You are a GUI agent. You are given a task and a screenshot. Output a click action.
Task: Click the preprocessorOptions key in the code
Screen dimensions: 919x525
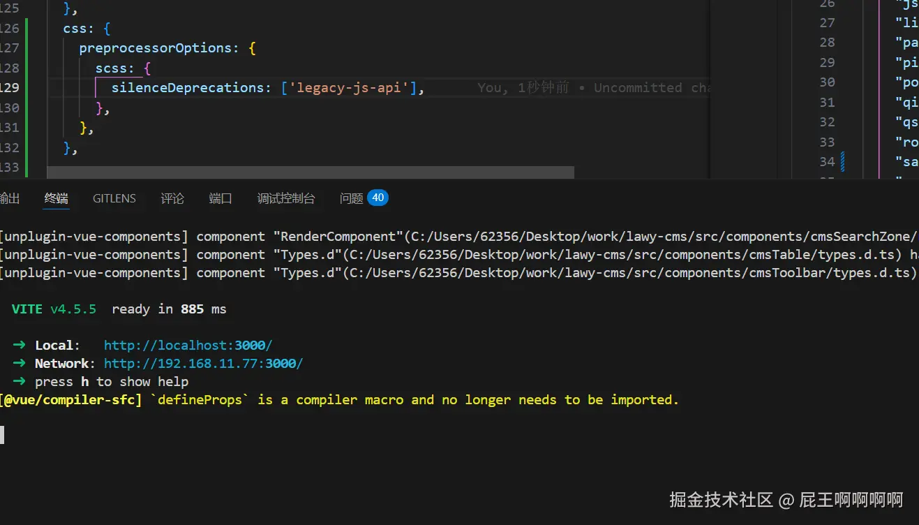pyautogui.click(x=156, y=48)
